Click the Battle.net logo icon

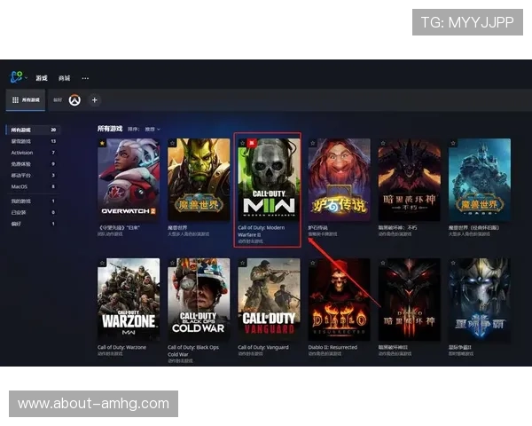pyautogui.click(x=16, y=78)
